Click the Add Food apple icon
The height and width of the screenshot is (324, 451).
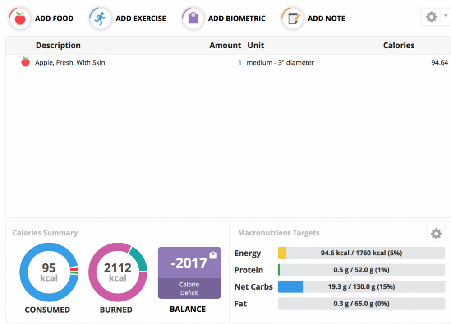19,19
